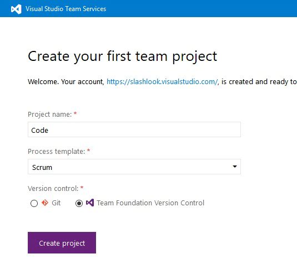Click the Project name field containing Code

coord(134,130)
